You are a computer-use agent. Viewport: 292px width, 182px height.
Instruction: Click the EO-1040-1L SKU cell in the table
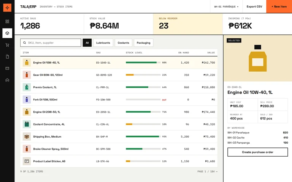point(103,63)
